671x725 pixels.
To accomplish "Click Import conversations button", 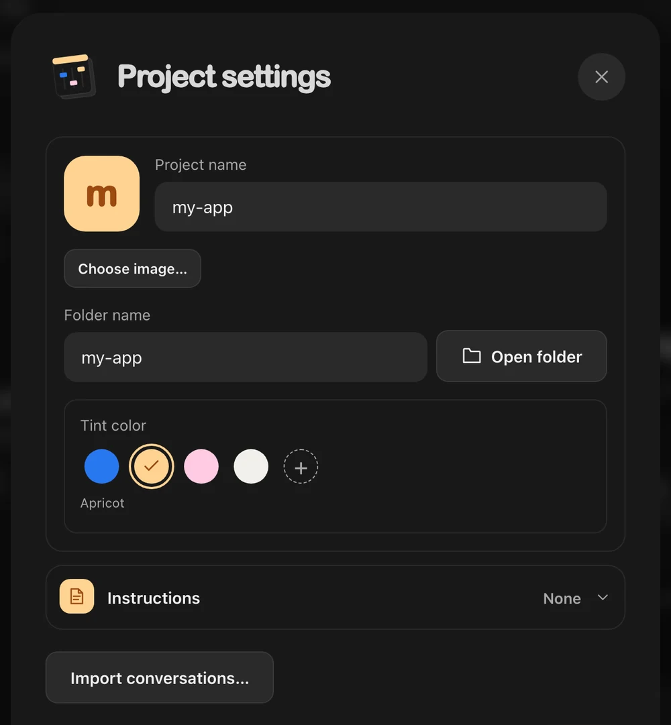I will tap(160, 677).
